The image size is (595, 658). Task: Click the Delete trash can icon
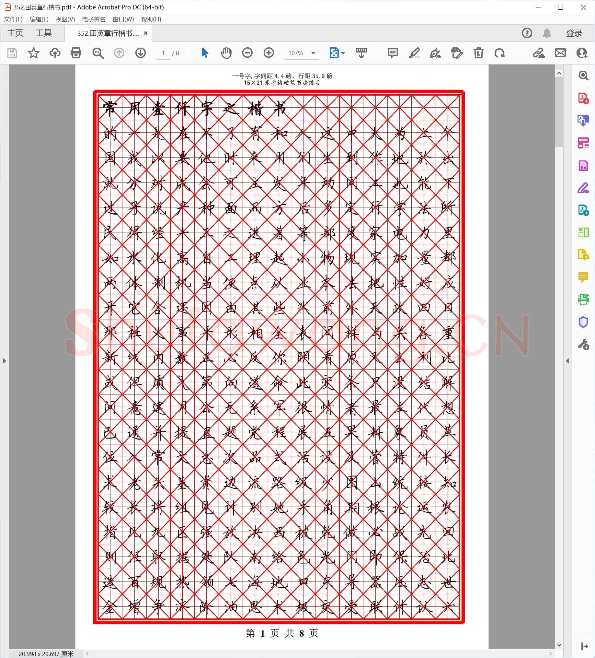478,53
